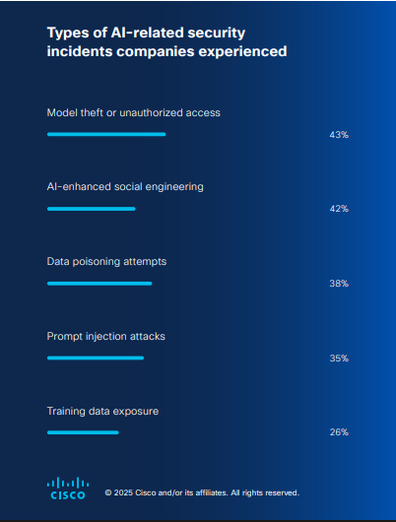396x522 pixels.
Task: Select the Data poisoning attempts label
Action: point(106,262)
